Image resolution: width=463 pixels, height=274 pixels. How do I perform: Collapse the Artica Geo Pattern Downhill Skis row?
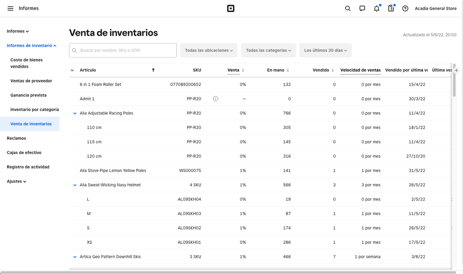75,257
